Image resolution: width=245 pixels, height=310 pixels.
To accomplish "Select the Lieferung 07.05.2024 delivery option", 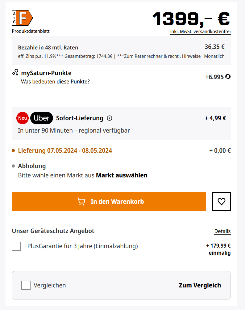I will (x=65, y=151).
